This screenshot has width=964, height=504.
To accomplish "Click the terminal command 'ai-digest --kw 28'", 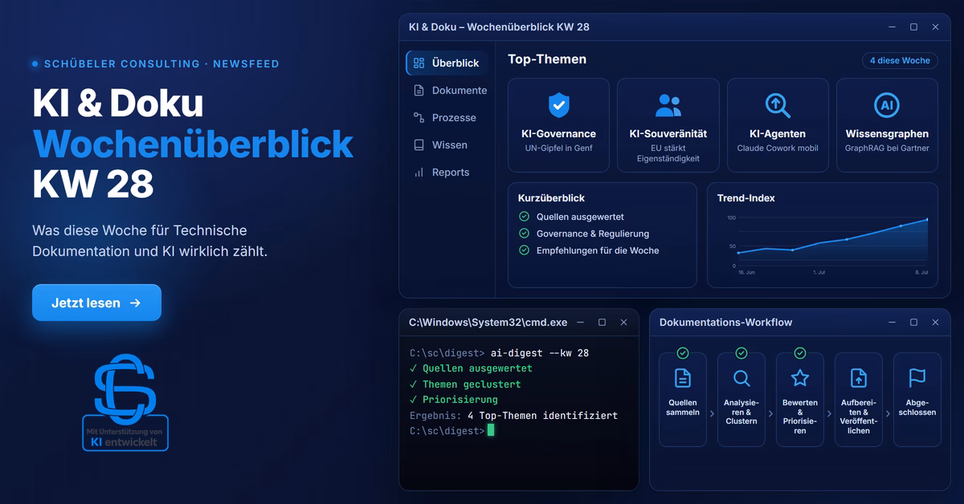I will coord(540,353).
